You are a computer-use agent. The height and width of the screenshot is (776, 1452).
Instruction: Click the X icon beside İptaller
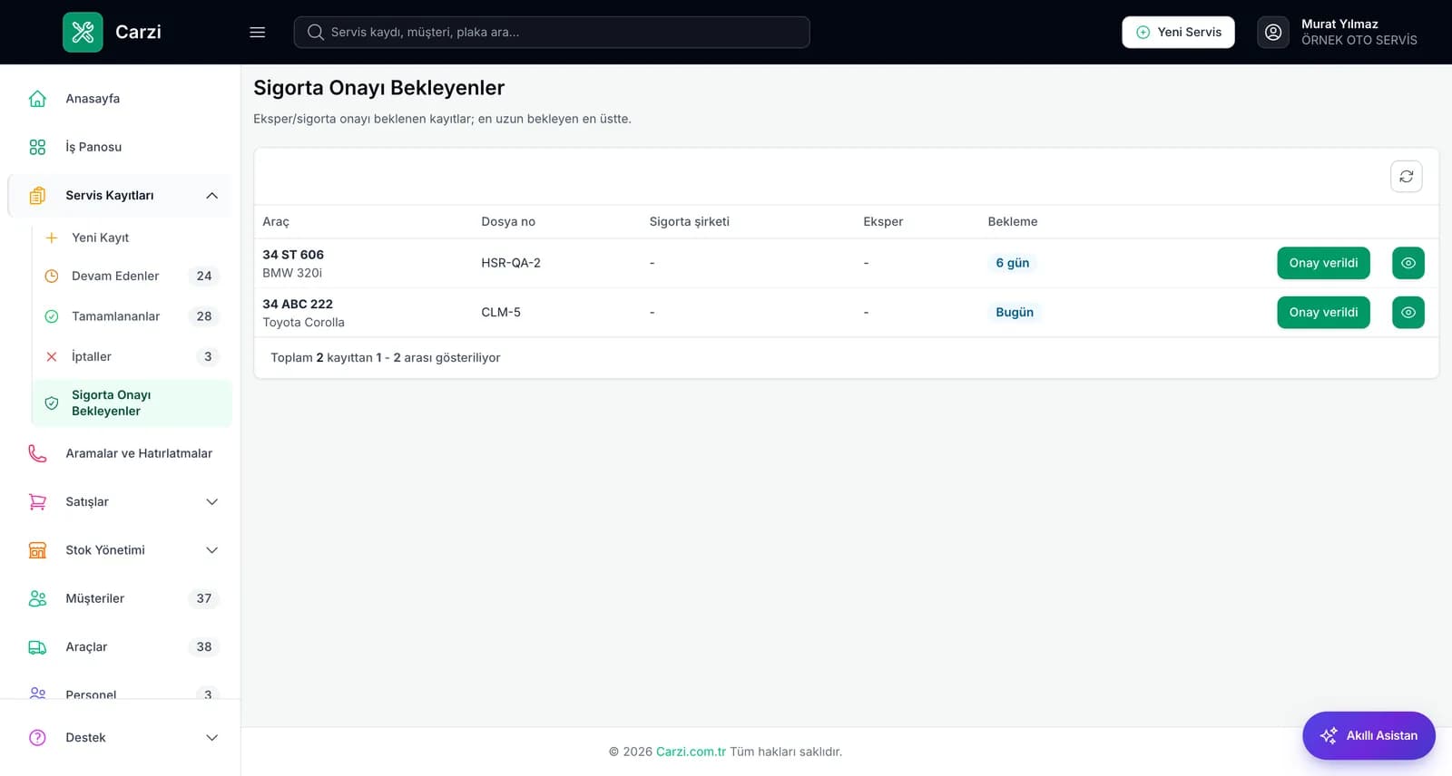52,357
